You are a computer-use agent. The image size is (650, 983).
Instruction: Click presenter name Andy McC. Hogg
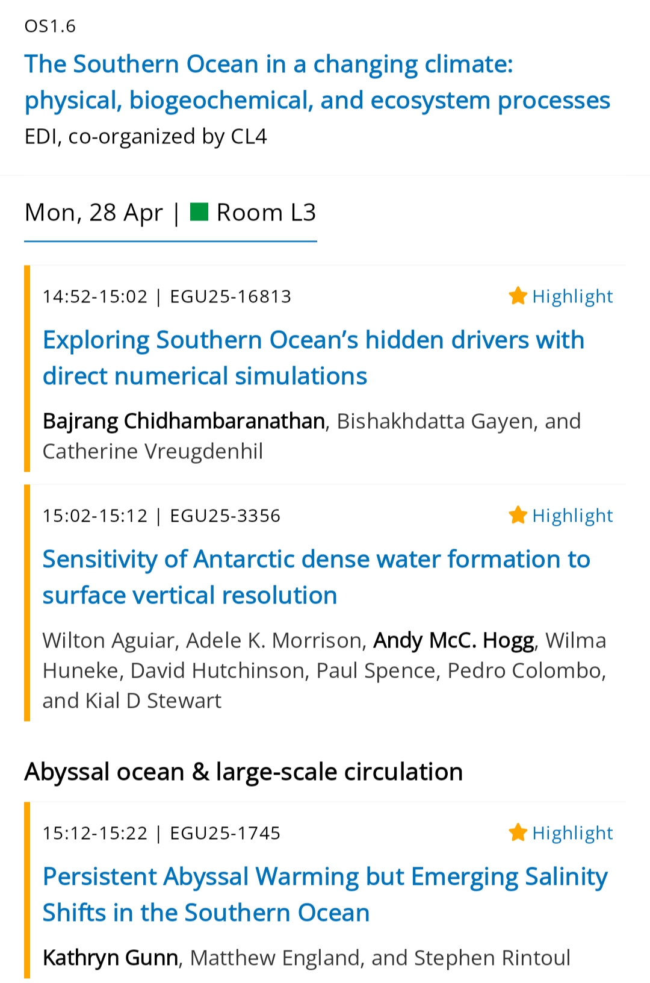(454, 640)
